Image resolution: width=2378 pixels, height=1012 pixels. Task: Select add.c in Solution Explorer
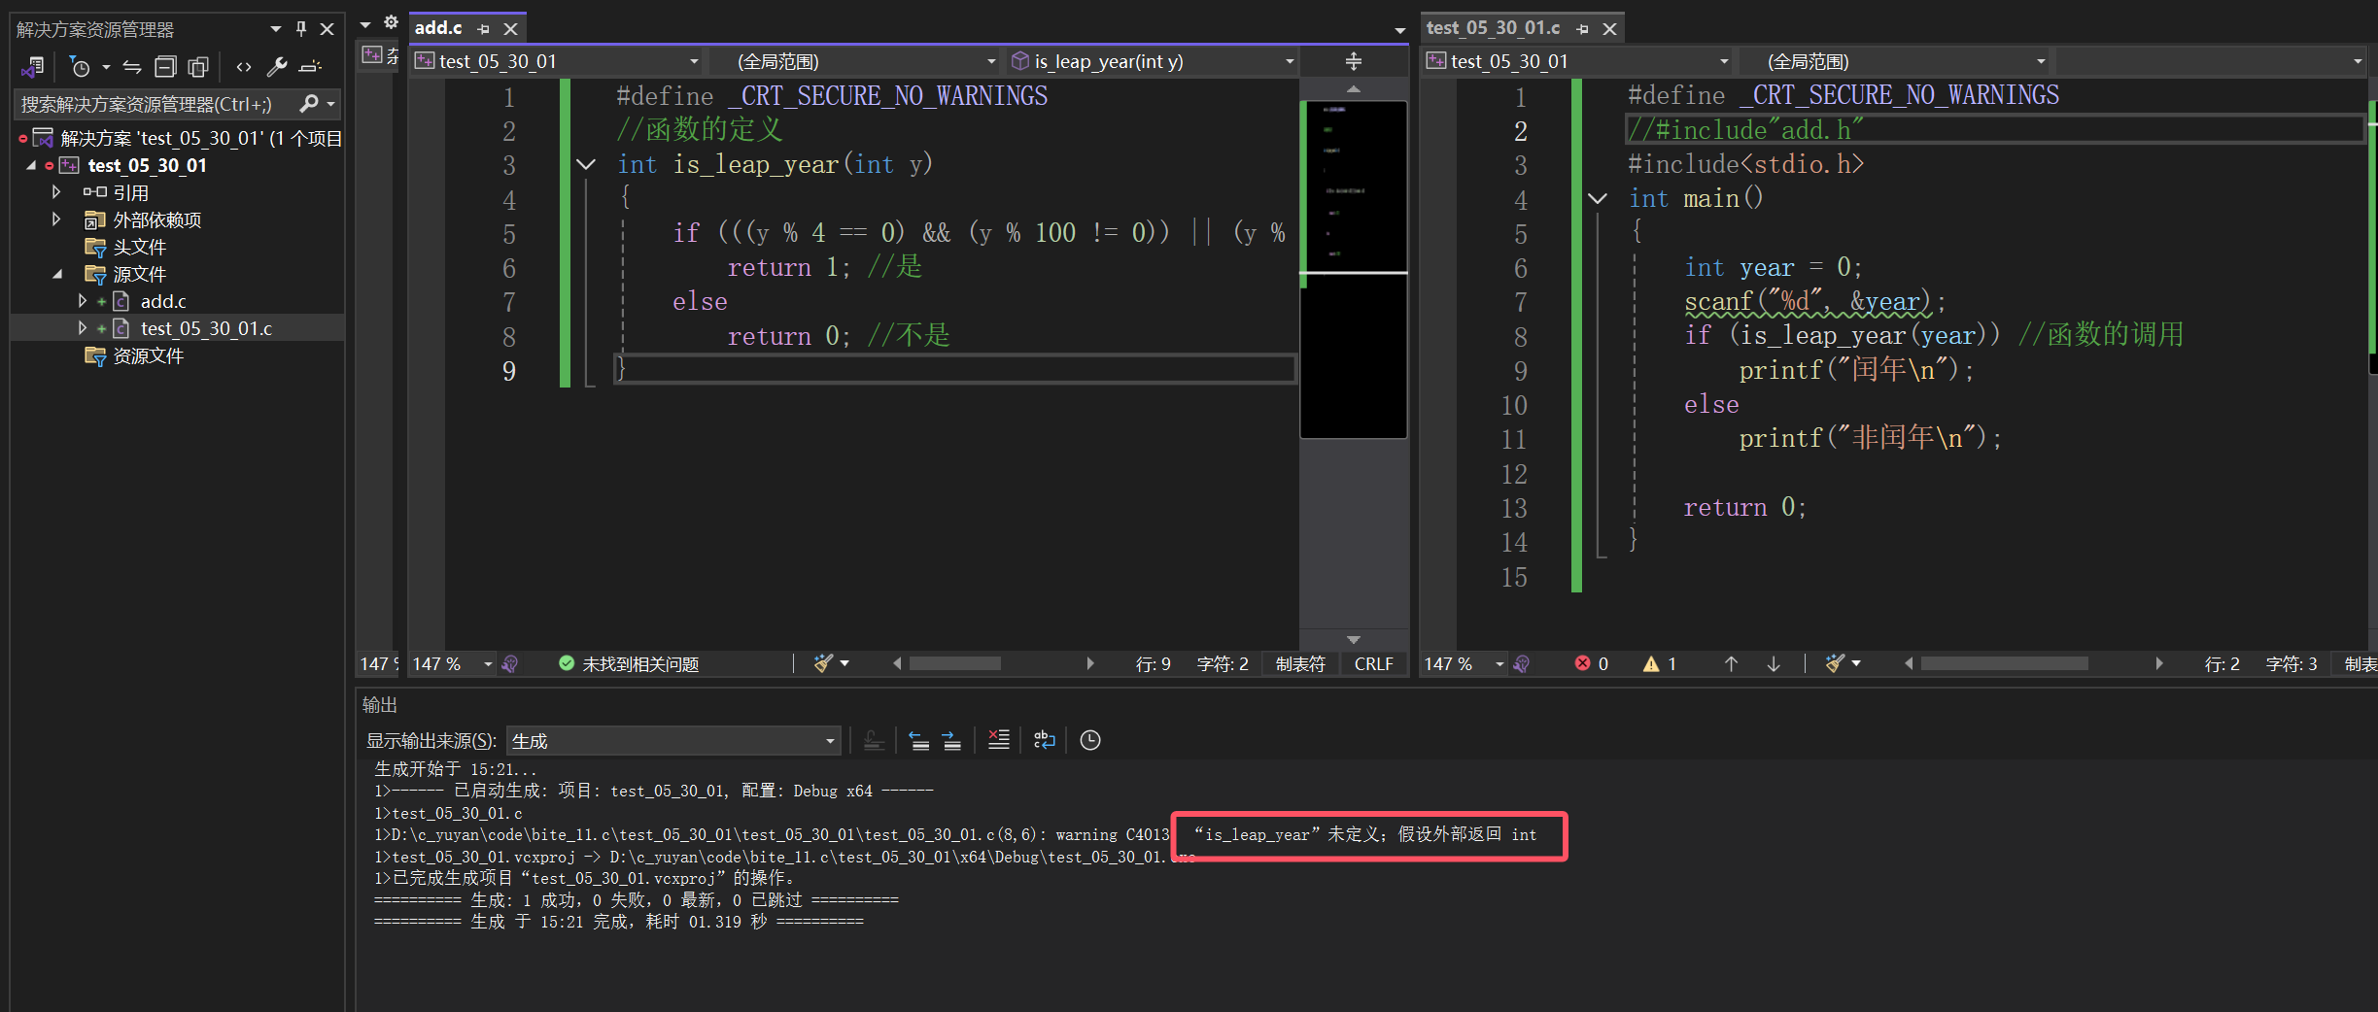[x=163, y=301]
